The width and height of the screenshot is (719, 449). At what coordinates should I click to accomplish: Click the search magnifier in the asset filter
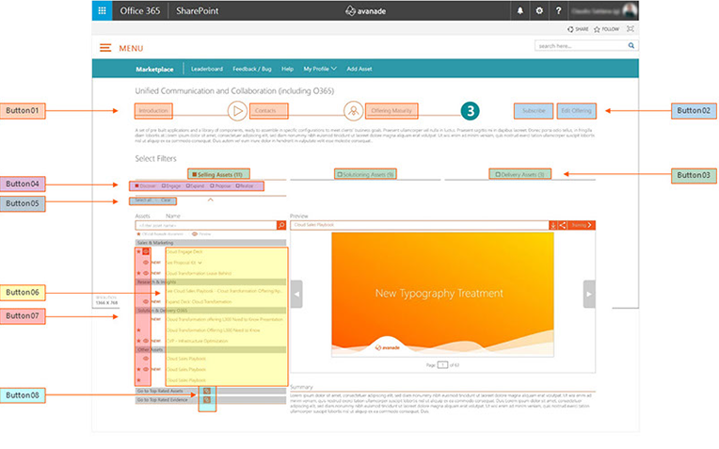pos(280,226)
